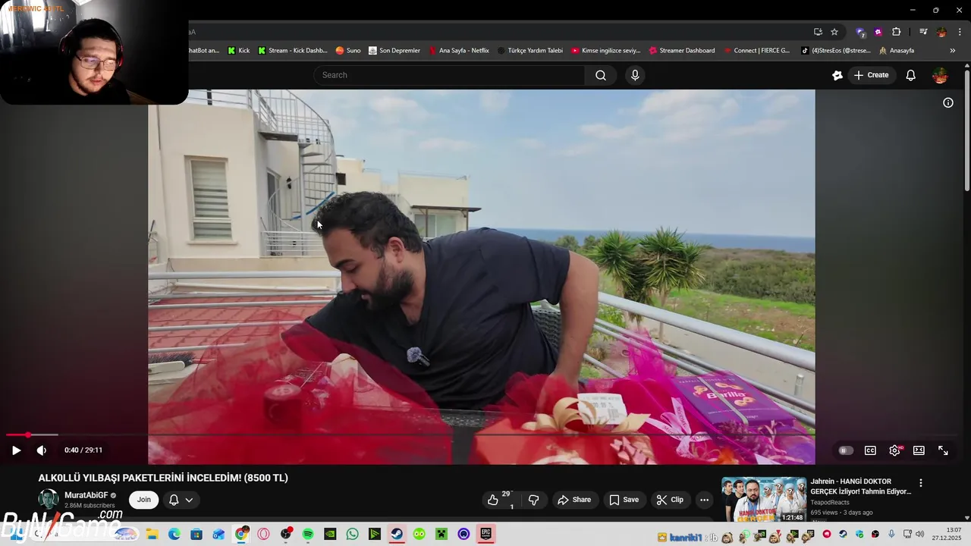Click the Share button
The image size is (971, 546).
click(574, 500)
